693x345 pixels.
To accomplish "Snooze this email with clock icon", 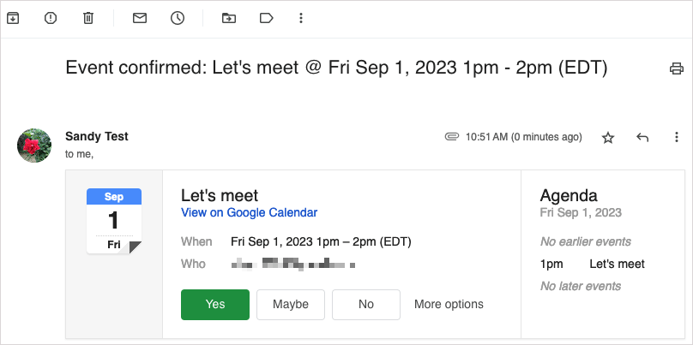I will (x=178, y=18).
